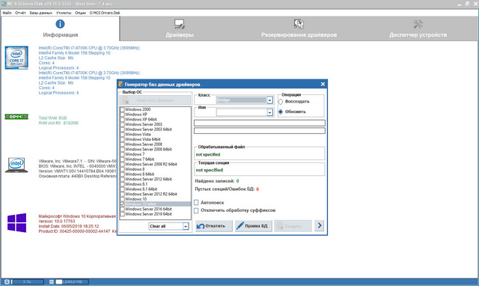Select the Воссоздать radio button
The height and width of the screenshot is (286, 479).
pos(281,101)
